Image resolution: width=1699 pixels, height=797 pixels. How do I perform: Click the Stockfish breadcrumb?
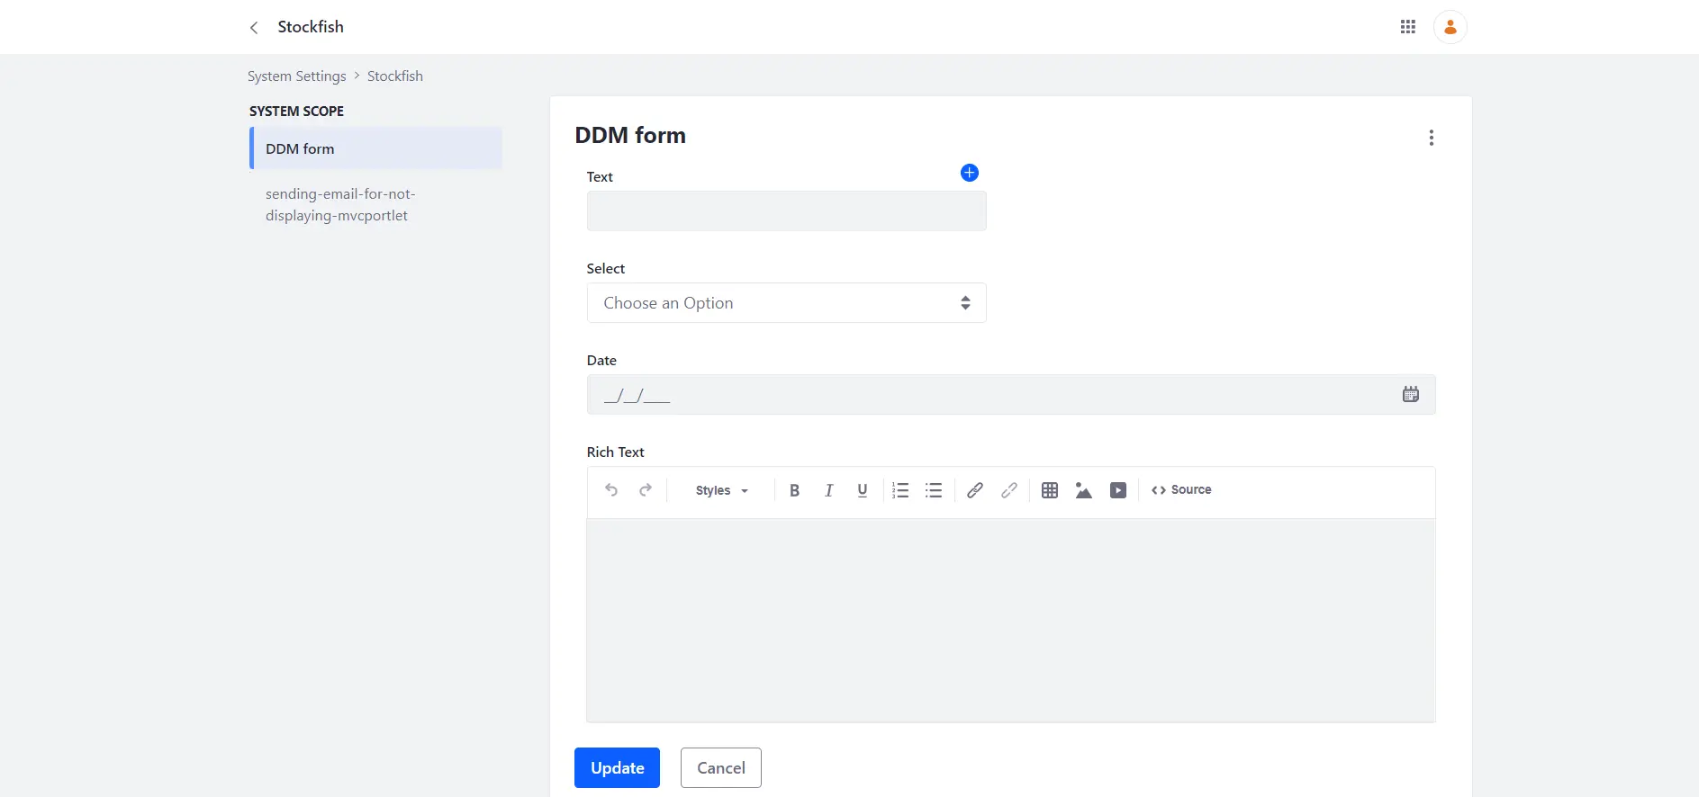click(x=395, y=76)
